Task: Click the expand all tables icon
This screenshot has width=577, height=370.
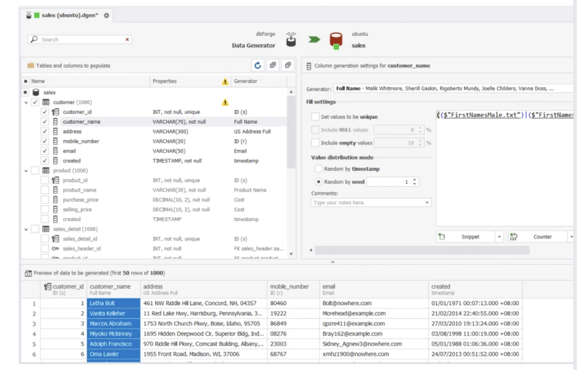Action: pyautogui.click(x=273, y=65)
